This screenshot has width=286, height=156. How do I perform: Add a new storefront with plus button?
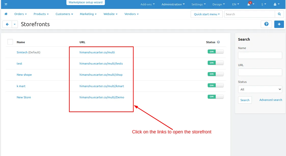tap(279, 24)
